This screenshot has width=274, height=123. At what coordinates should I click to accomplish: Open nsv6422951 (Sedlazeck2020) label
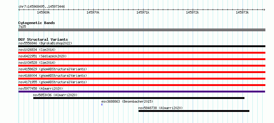[42, 56]
